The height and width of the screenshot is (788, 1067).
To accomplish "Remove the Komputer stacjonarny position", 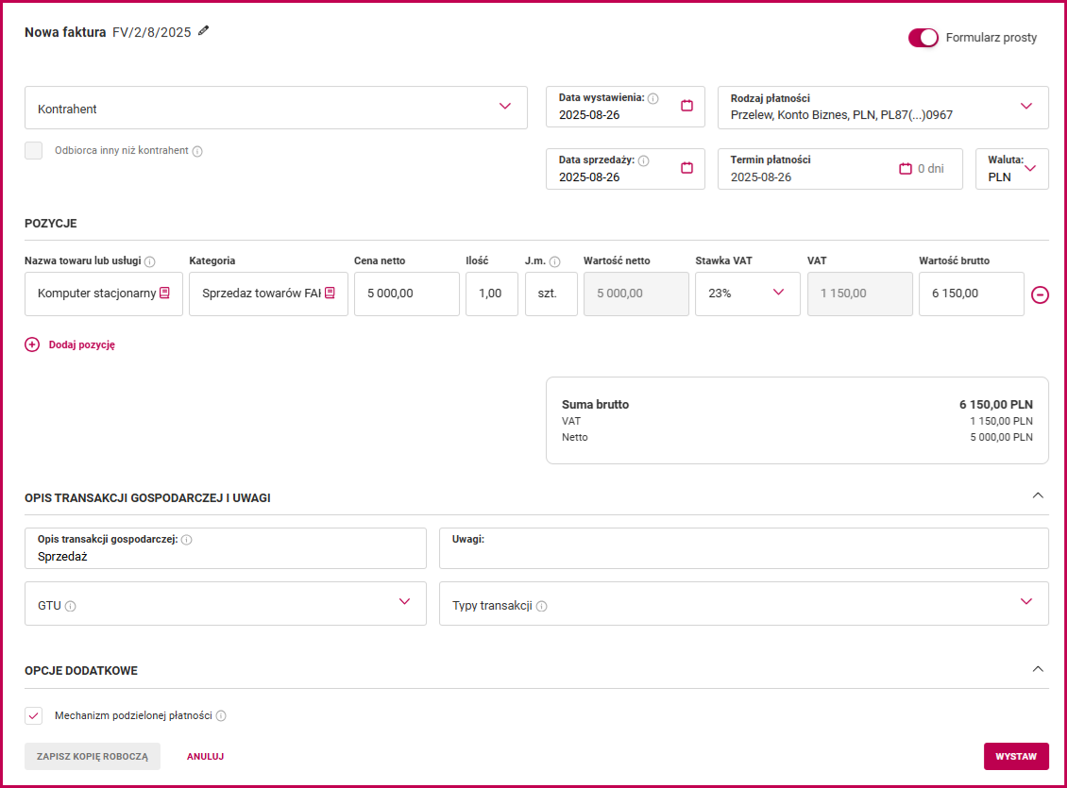I will coord(1040,294).
